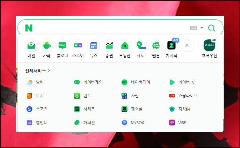240x148 pixels.
Task: Open the 날씨 weather icon
Action: click(29, 82)
